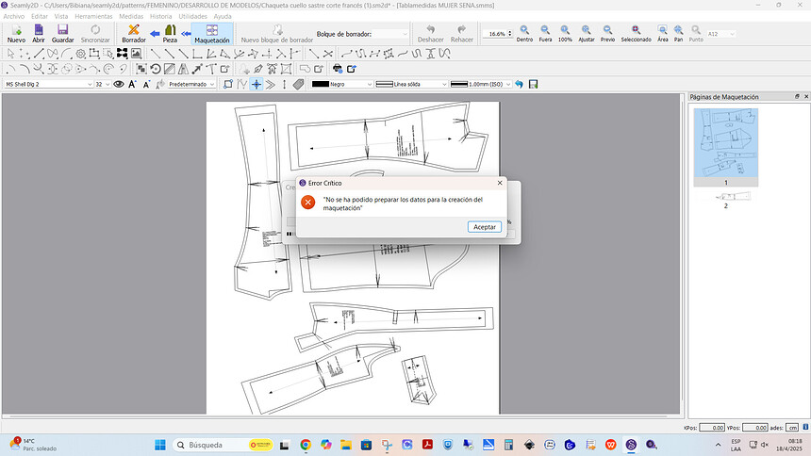Activate the Área zoom tool

pos(663,34)
